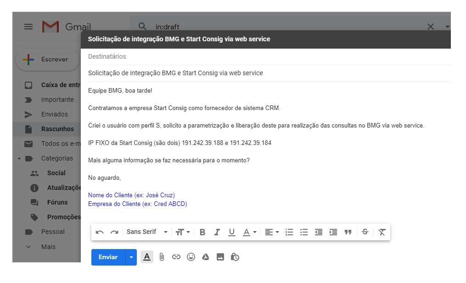The image size is (466, 283).
Task: Redo the last edit
Action: 114,232
